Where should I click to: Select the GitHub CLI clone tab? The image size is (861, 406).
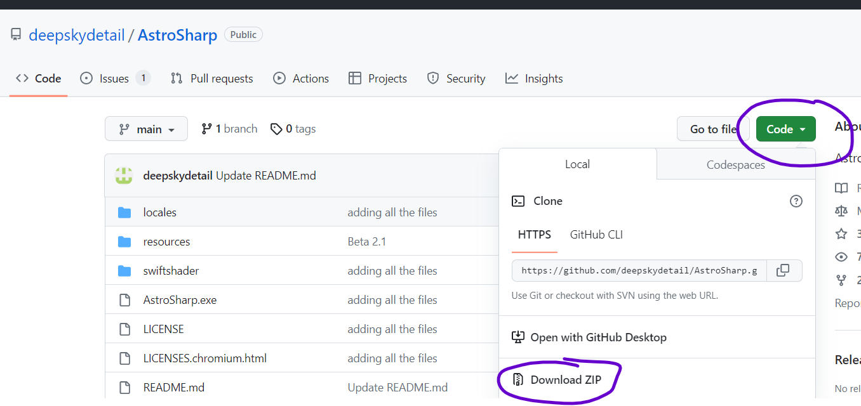click(x=596, y=235)
